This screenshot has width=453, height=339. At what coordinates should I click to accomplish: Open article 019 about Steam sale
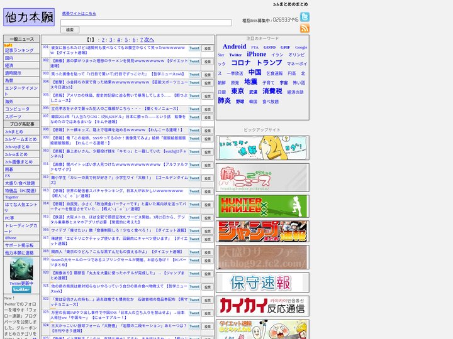119,262
